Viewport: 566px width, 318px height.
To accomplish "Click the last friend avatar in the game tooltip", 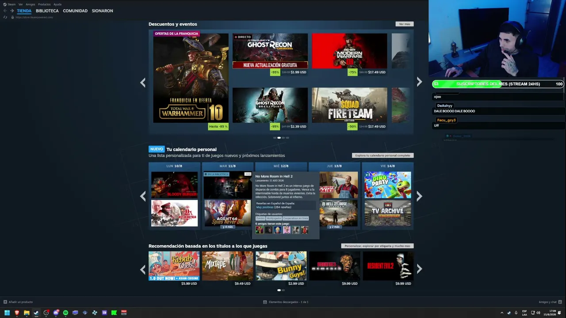I will click(x=305, y=230).
